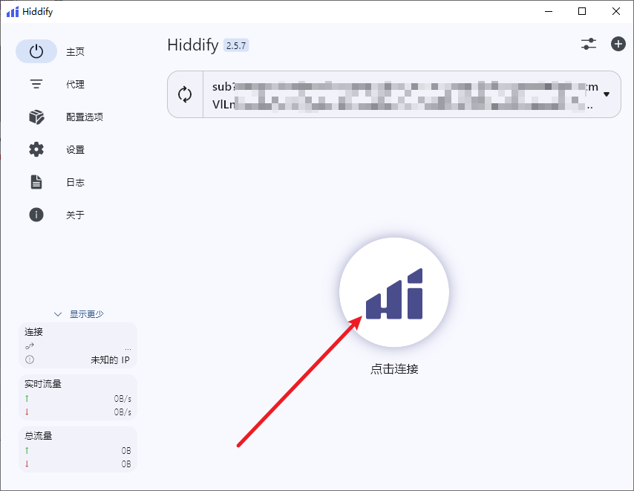
Task: Click the version badge 2.5.7
Action: click(x=236, y=45)
